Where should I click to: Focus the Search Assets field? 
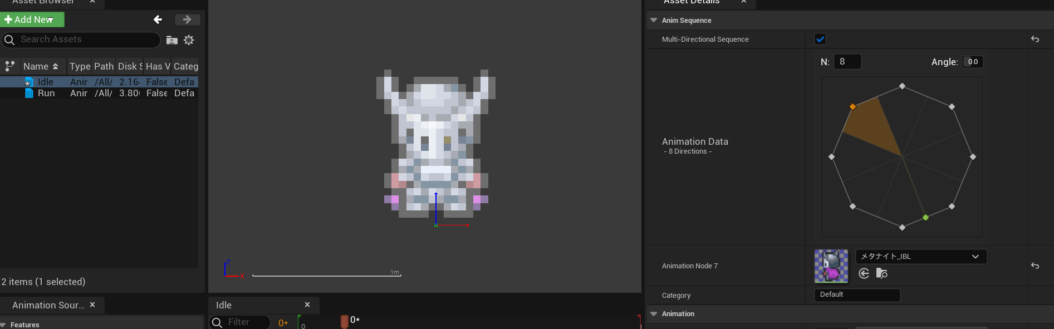[81, 40]
